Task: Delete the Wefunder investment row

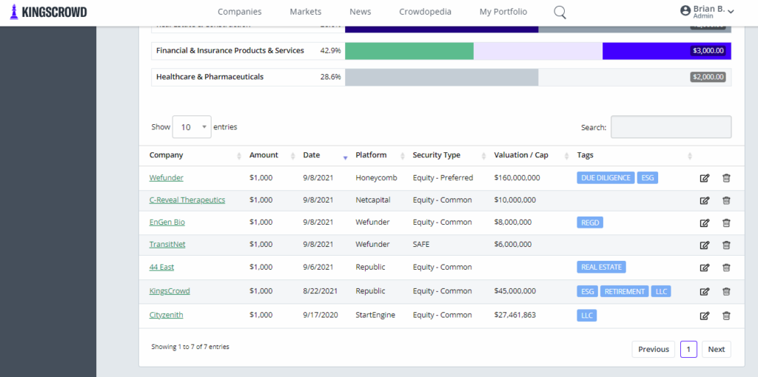Action: [x=726, y=178]
